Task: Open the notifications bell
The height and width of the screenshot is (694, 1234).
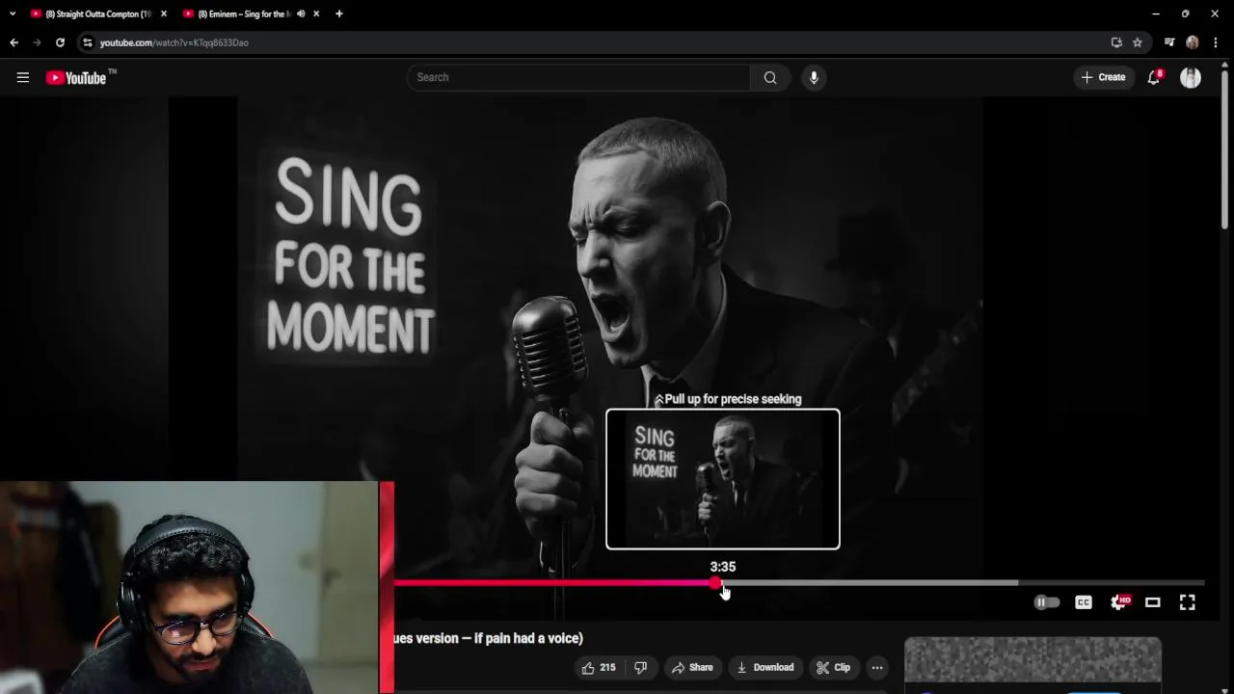Action: pyautogui.click(x=1154, y=77)
